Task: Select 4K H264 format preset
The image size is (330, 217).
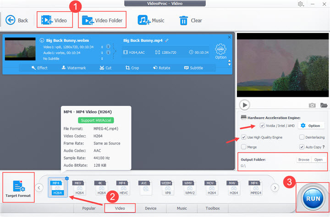Action: click(101, 188)
